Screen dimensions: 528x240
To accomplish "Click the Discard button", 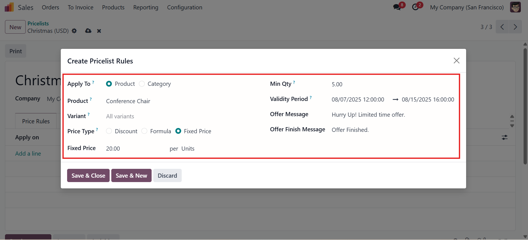I will pyautogui.click(x=167, y=175).
